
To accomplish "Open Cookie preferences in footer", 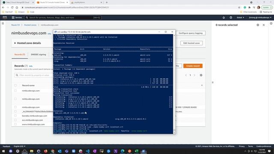I will coord(264,146).
